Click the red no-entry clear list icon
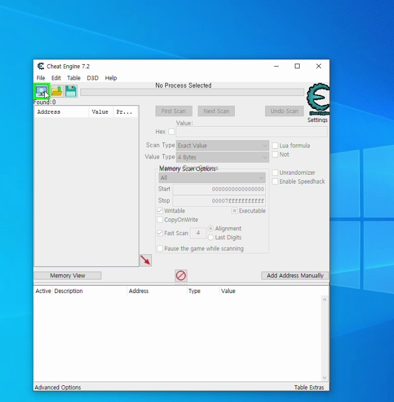 181,276
